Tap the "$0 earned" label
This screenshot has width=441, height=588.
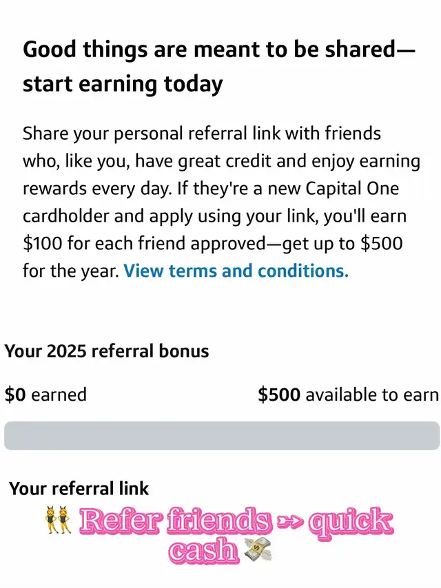(45, 395)
